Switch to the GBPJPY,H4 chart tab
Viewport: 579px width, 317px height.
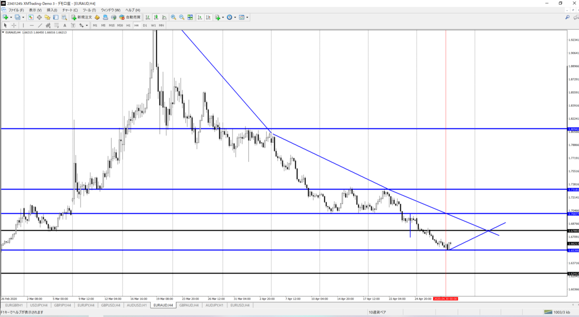point(63,305)
